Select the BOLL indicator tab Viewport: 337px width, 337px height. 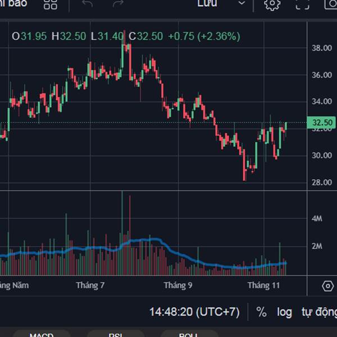187,334
